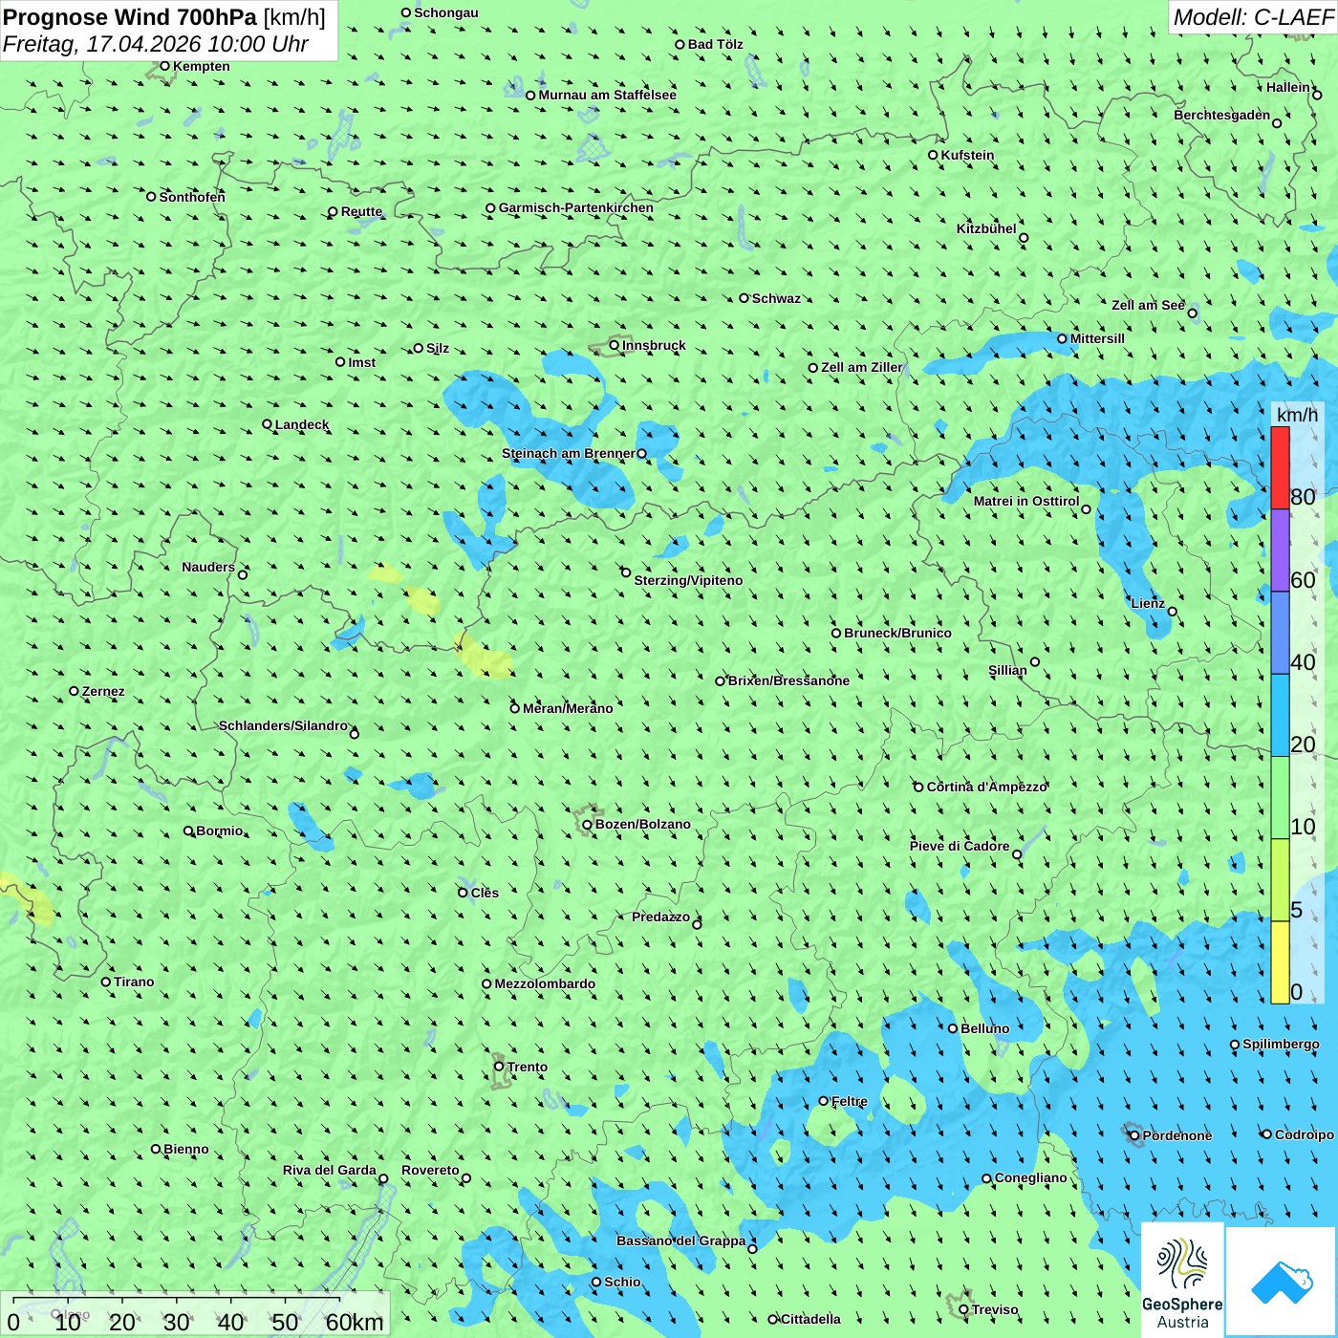This screenshot has height=1338, width=1338.
Task: Click the yellow 0 km/h legend color
Action: [1280, 962]
